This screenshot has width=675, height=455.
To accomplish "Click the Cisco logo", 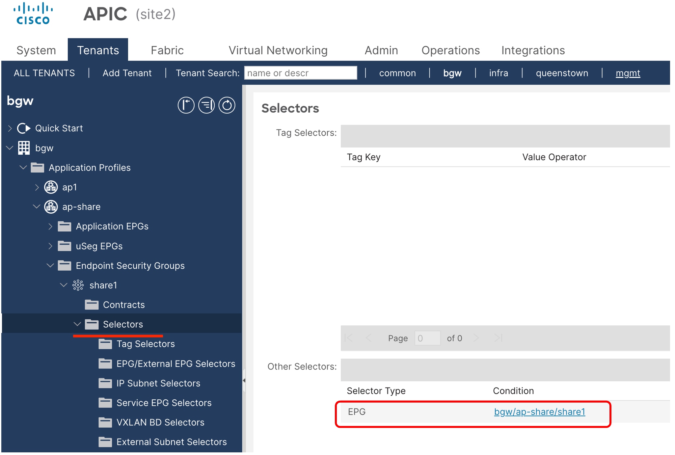I will [x=33, y=13].
